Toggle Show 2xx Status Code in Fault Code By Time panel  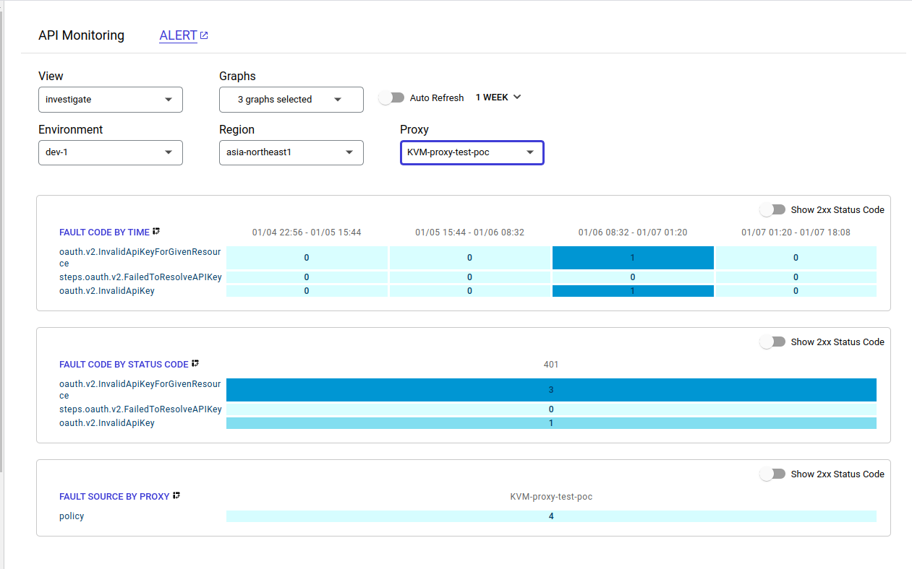pos(772,209)
